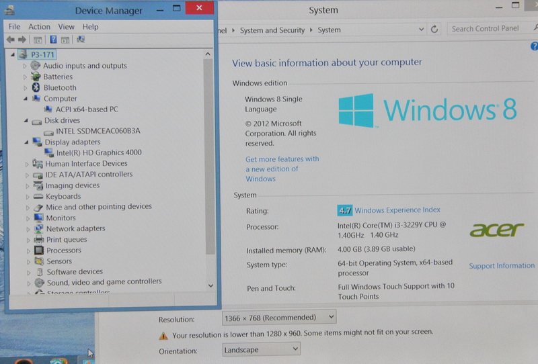This screenshot has width=538, height=364.
Task: Select the Mice and other pointing devices icon
Action: click(38, 207)
